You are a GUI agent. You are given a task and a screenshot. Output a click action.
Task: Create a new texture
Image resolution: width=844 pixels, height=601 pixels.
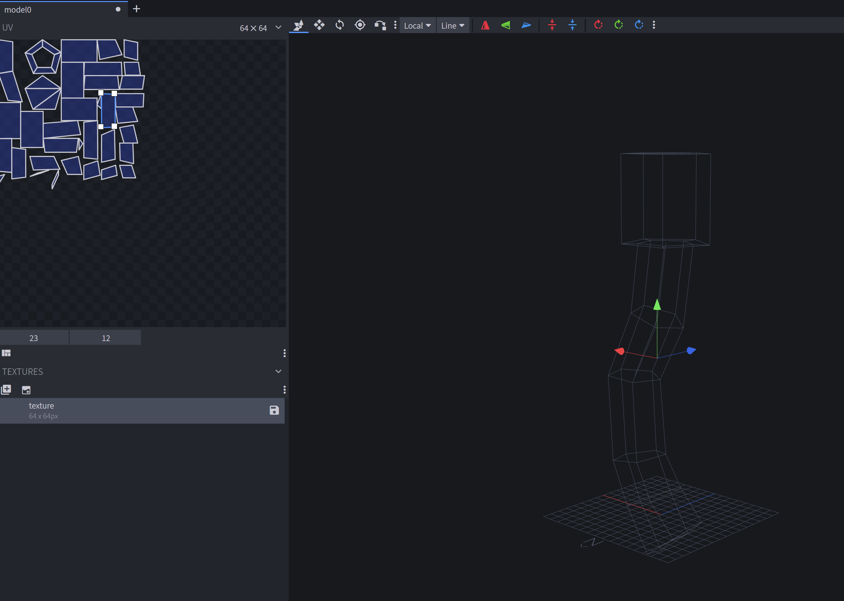pos(6,389)
